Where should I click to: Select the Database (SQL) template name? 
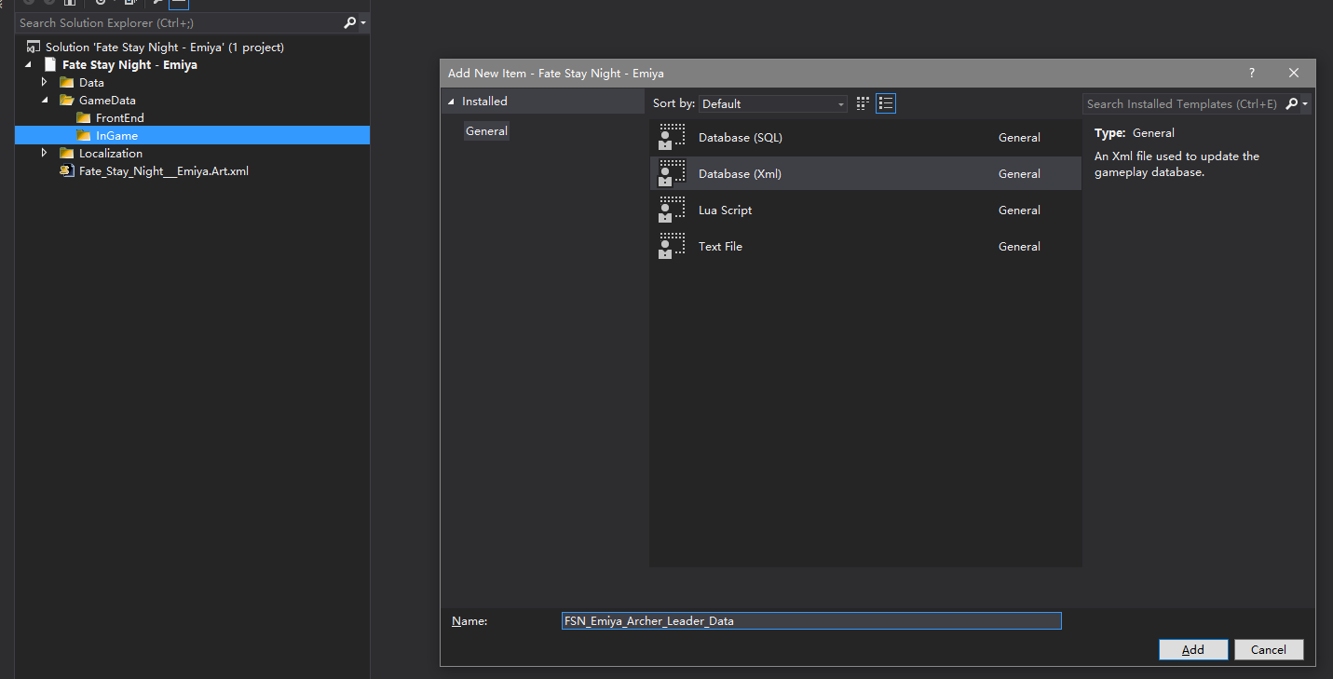coord(741,138)
